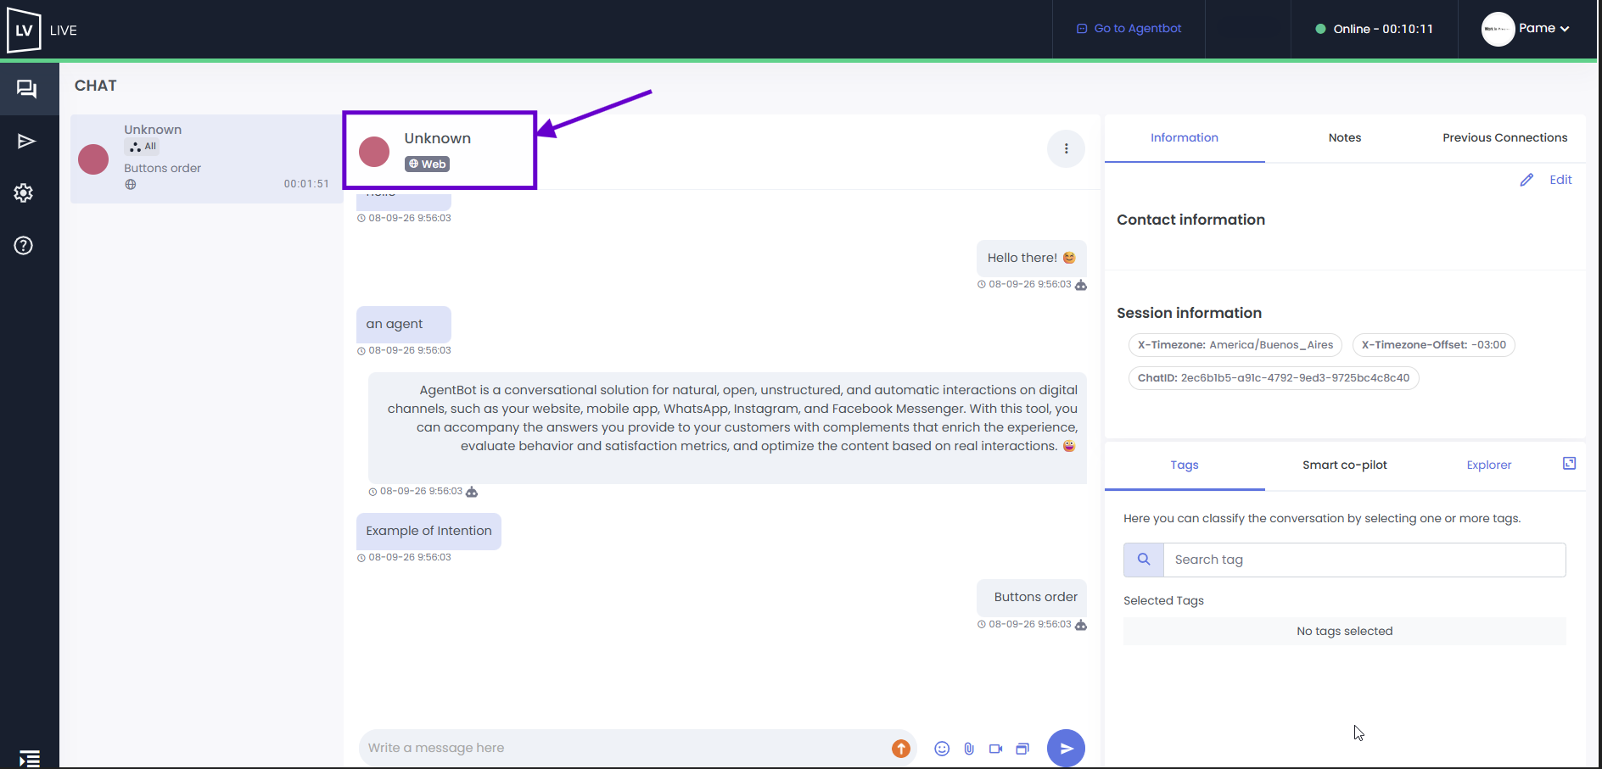The height and width of the screenshot is (769, 1602).
Task: Open the Previous Connections tab
Action: point(1505,137)
